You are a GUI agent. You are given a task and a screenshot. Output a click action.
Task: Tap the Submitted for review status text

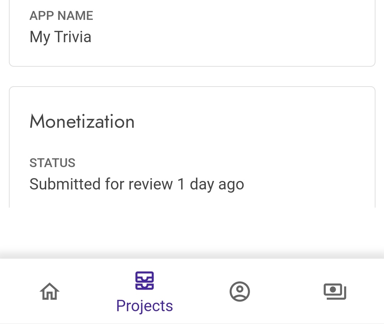tap(137, 184)
